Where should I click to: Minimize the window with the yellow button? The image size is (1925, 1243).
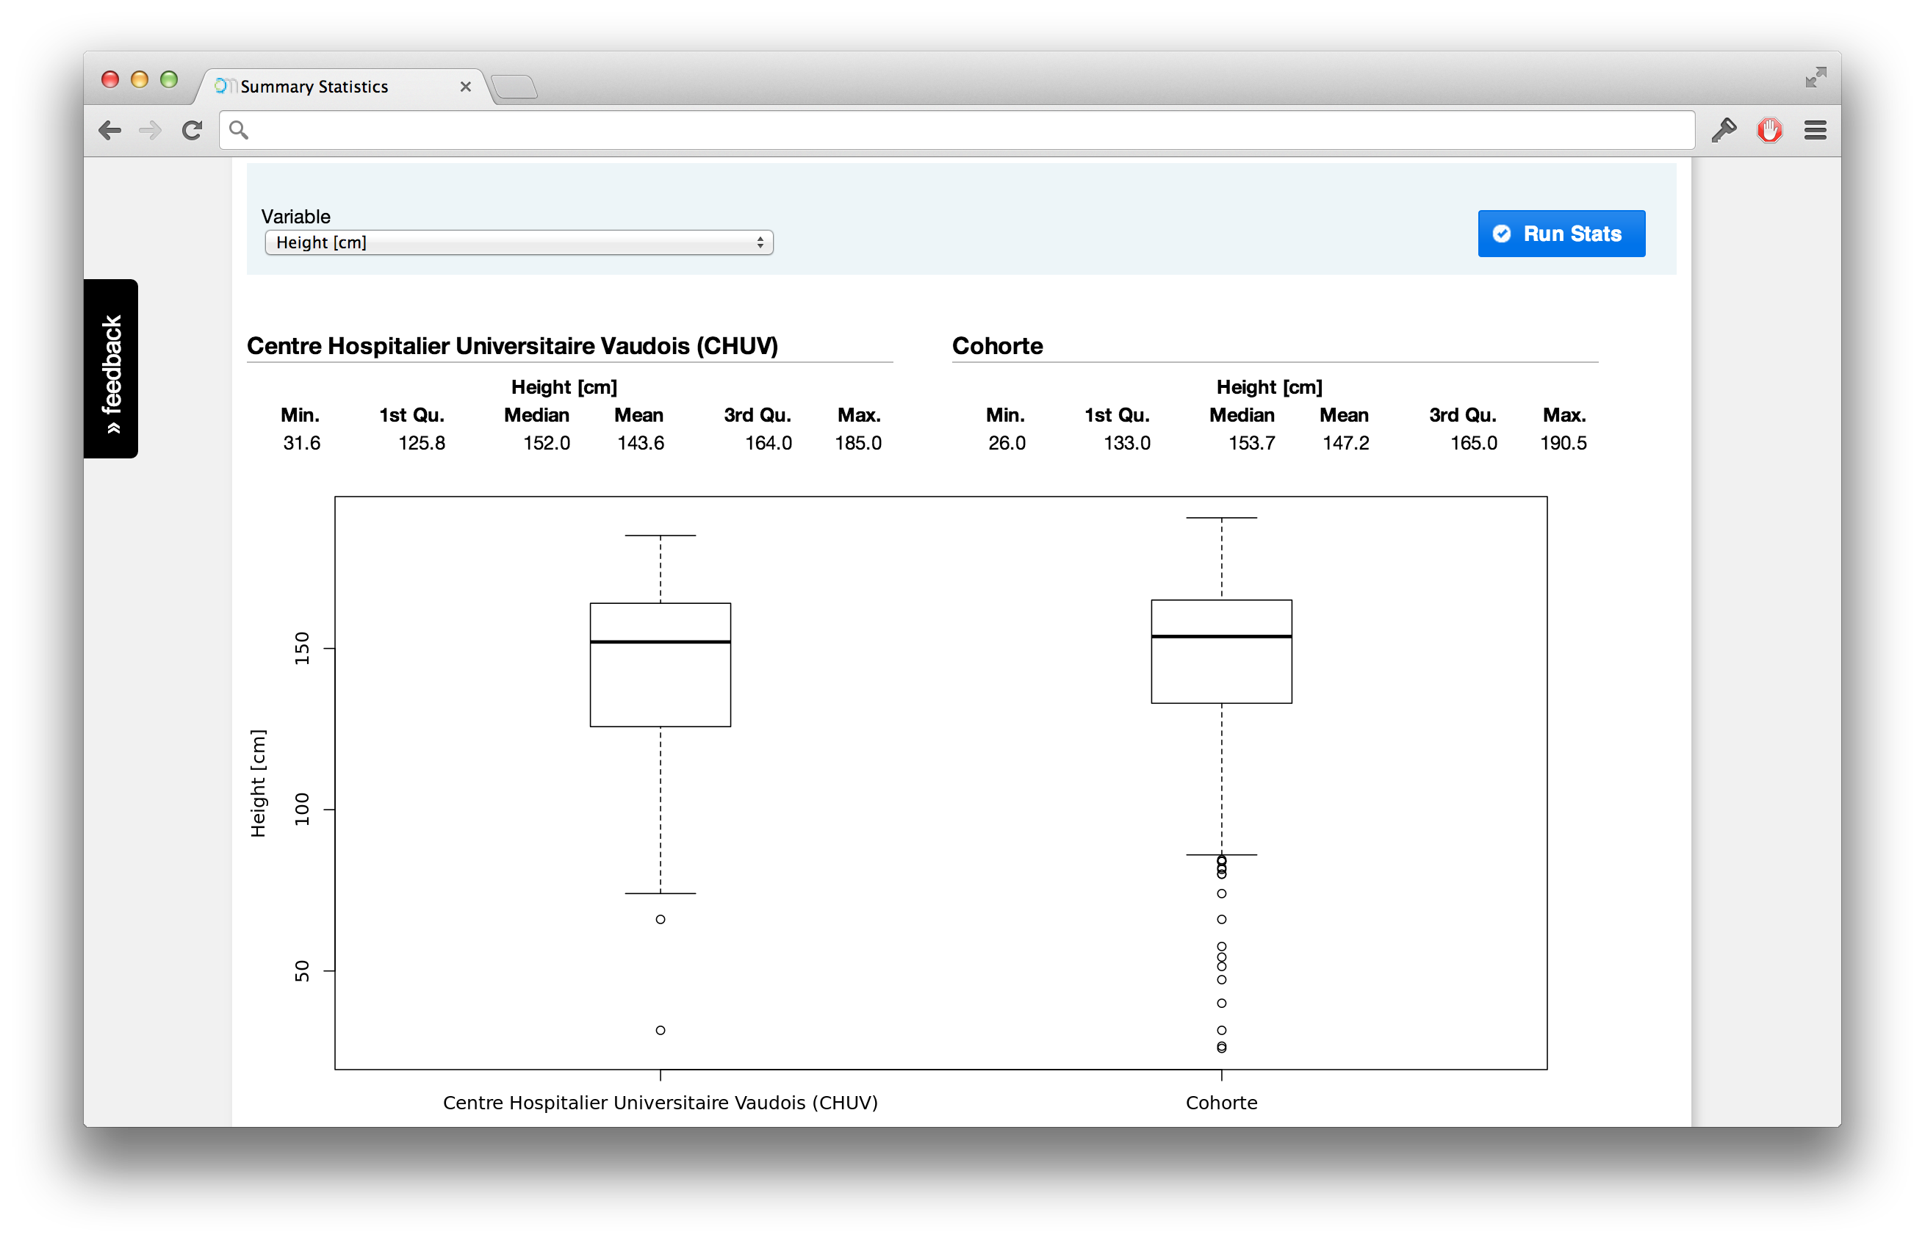140,79
